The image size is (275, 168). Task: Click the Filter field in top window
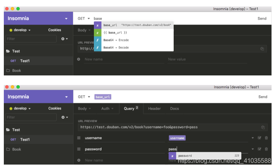click(x=31, y=39)
